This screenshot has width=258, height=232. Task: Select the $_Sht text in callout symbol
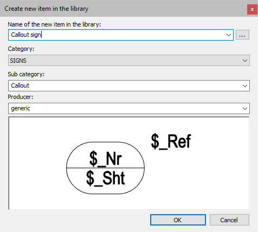pos(106,178)
